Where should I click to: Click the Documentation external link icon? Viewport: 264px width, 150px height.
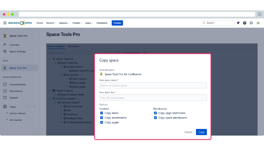coord(5,84)
